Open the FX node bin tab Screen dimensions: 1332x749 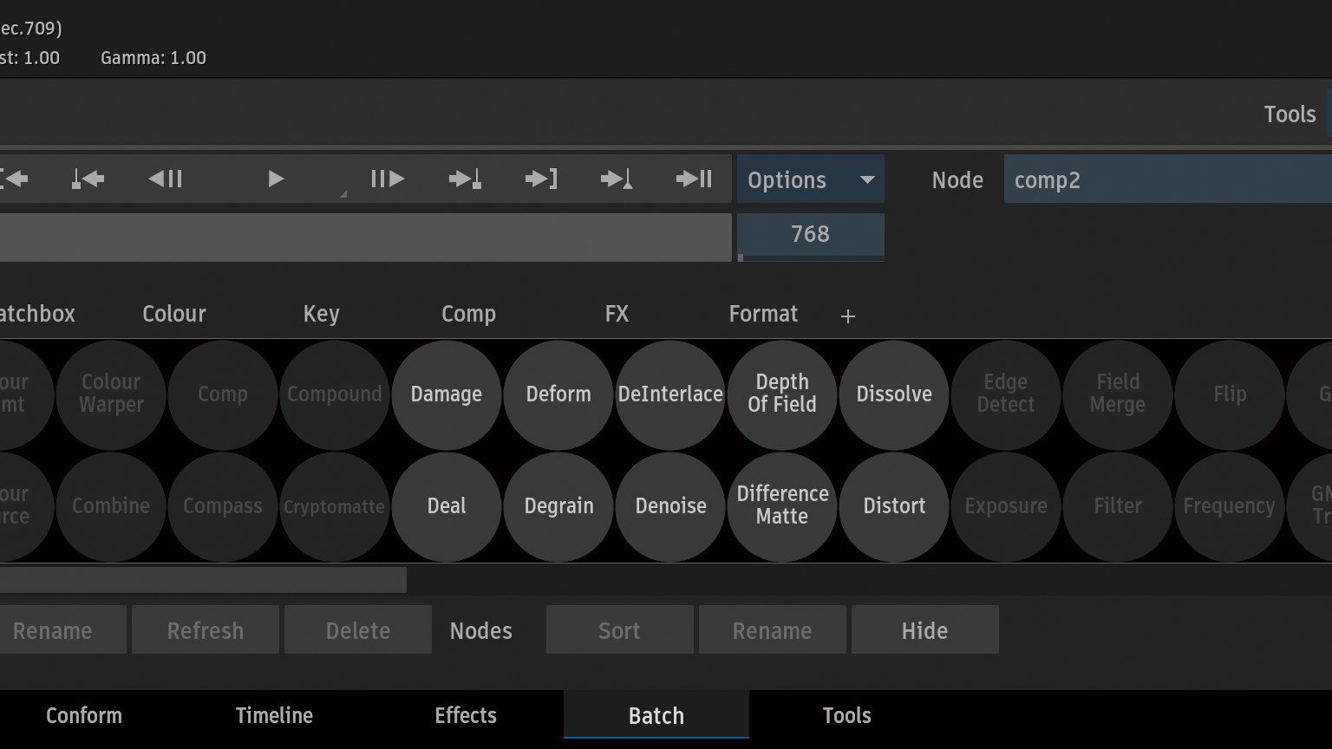pyautogui.click(x=617, y=314)
